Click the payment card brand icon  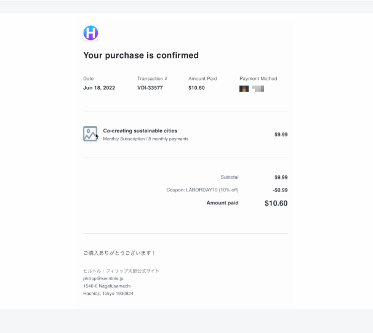pyautogui.click(x=244, y=89)
